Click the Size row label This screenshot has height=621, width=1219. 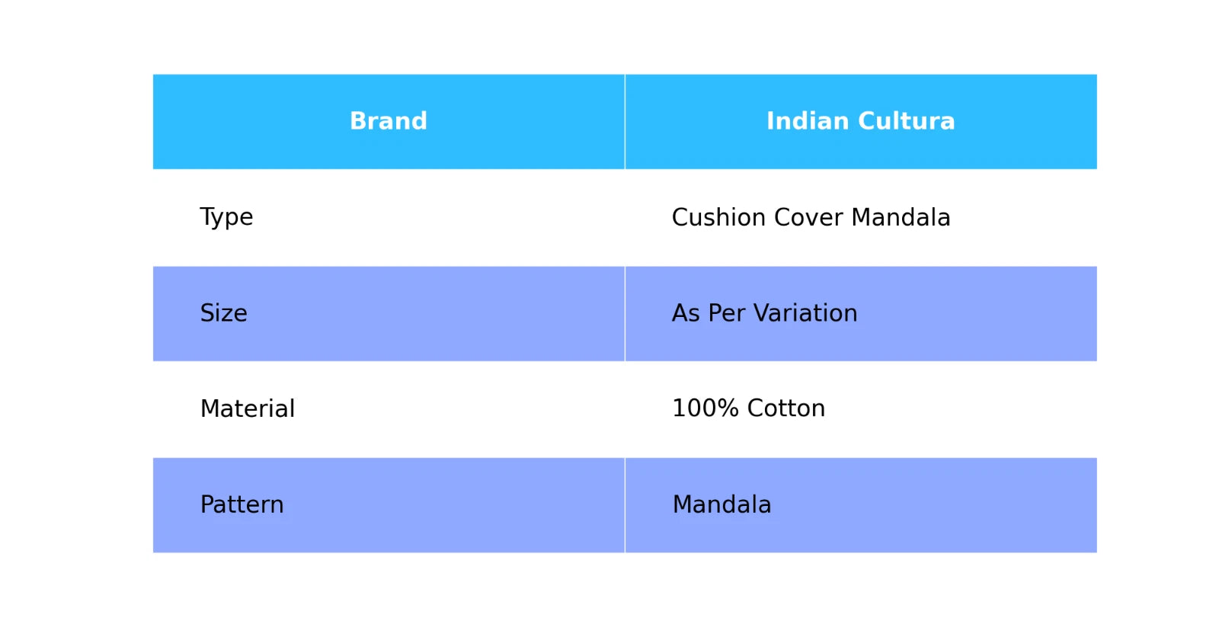pyautogui.click(x=223, y=313)
